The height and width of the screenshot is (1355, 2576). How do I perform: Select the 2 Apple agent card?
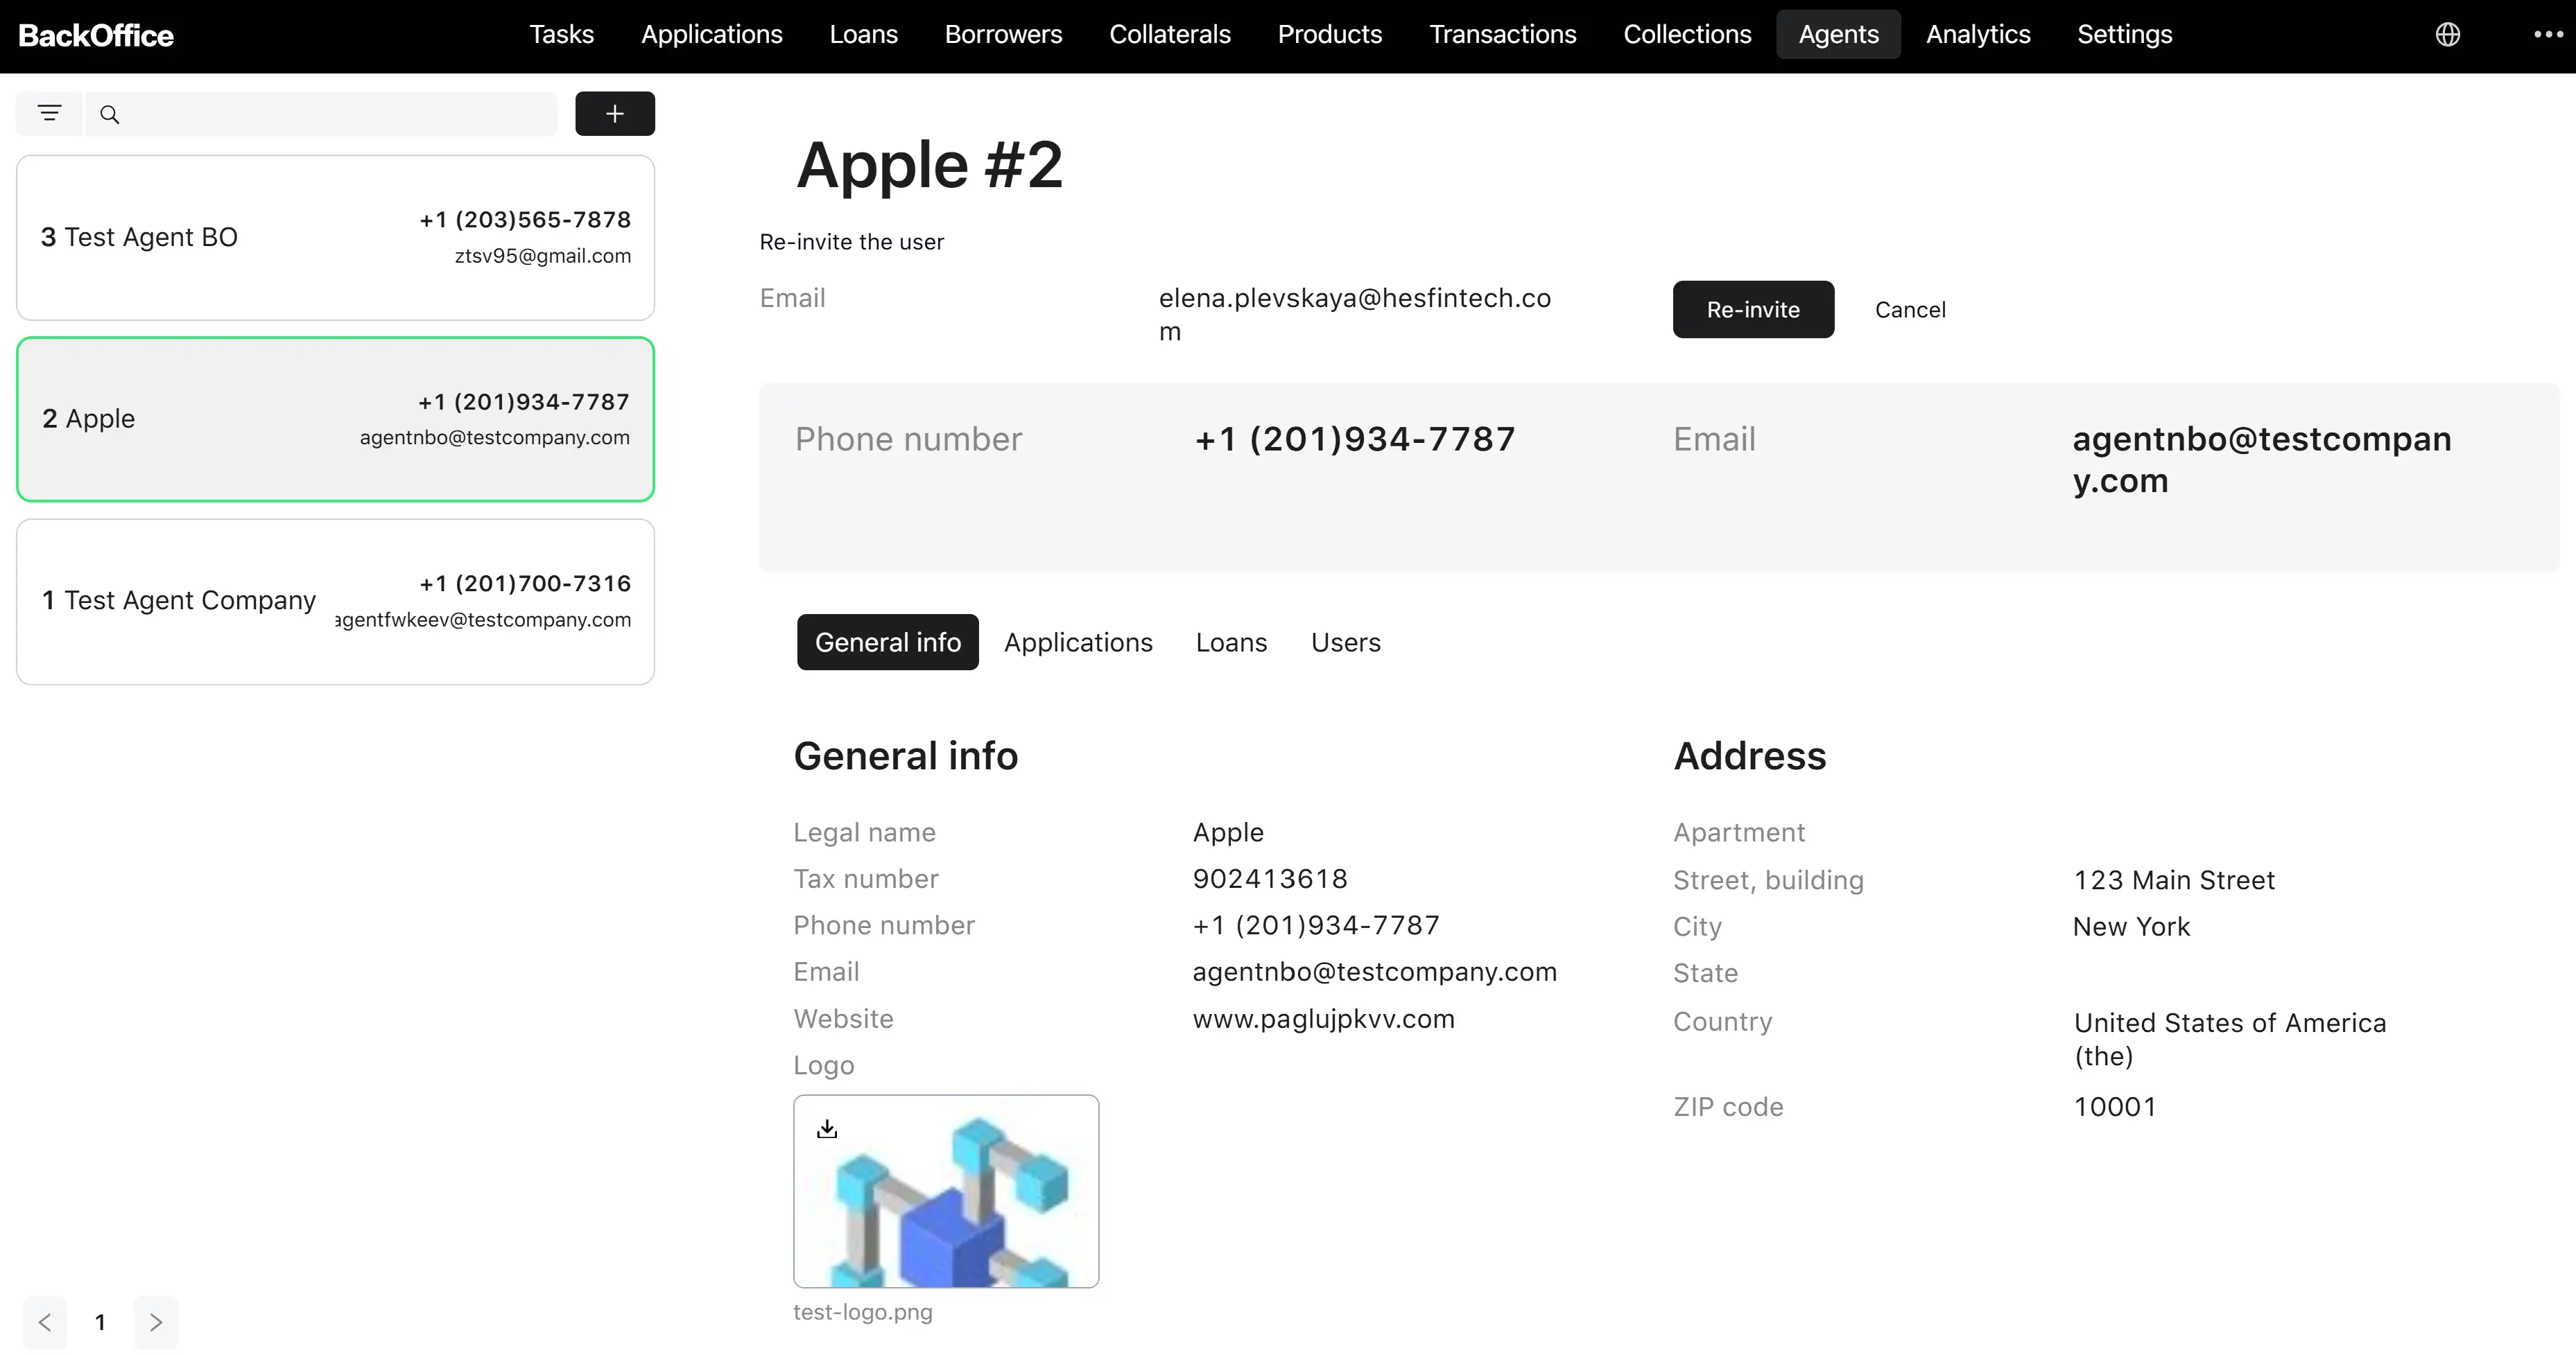click(335, 420)
